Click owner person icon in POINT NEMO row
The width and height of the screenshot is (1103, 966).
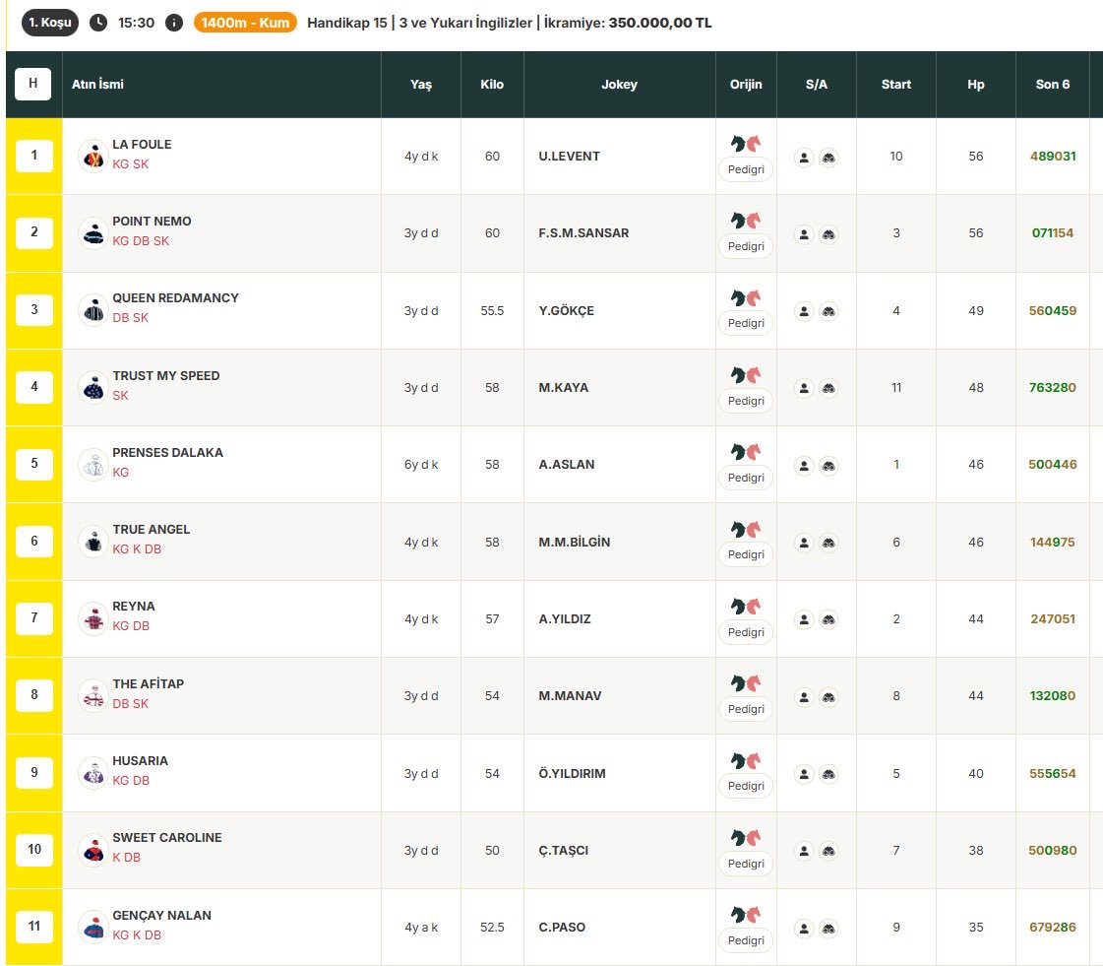point(804,234)
